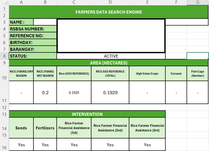Image resolution: width=209 pixels, height=151 pixels.
Task: Select the Yes cell under Seeds
Action: 21,145
